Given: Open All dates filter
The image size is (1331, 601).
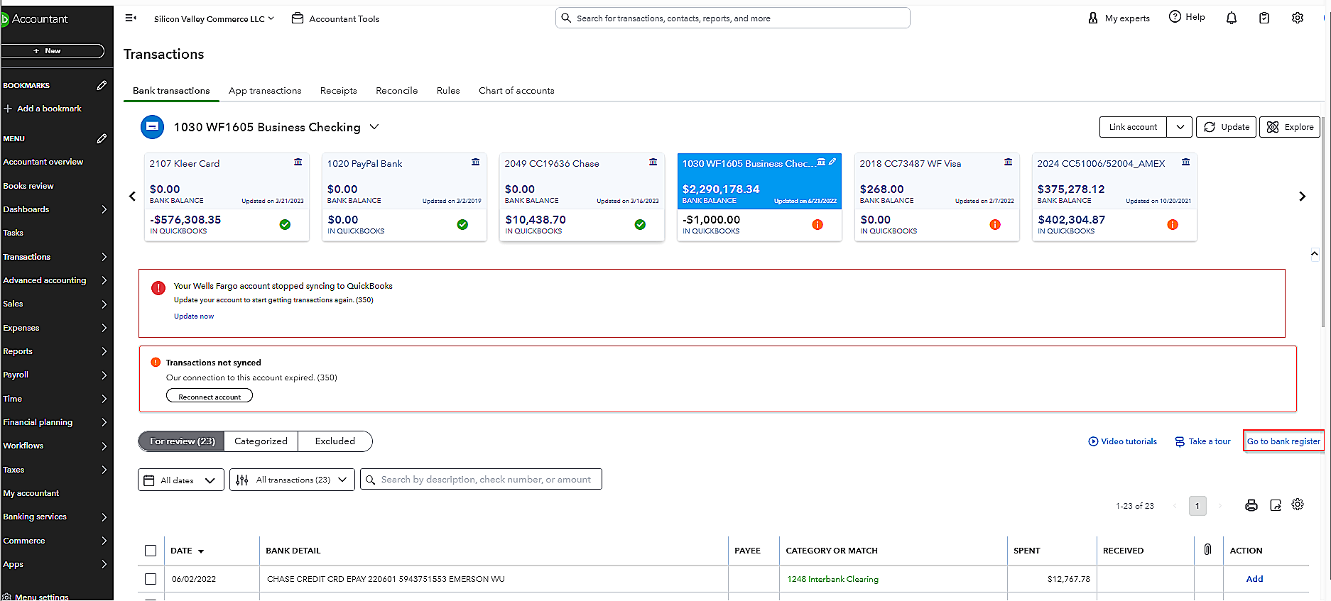Looking at the screenshot, I should pos(180,480).
